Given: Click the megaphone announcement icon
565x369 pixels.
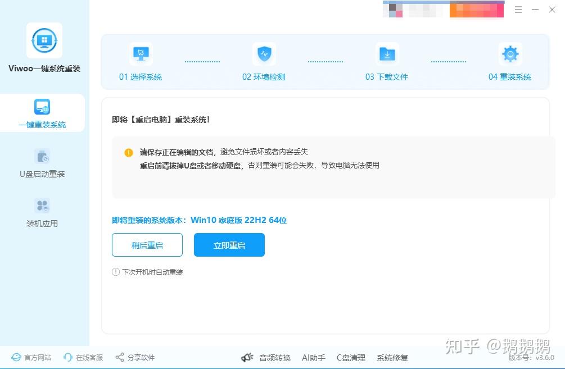Looking at the screenshot, I should pyautogui.click(x=247, y=357).
